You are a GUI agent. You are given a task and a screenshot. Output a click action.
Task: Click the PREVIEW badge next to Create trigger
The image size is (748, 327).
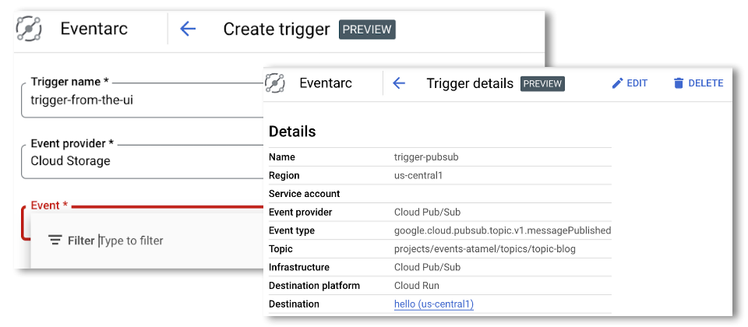pos(367,30)
